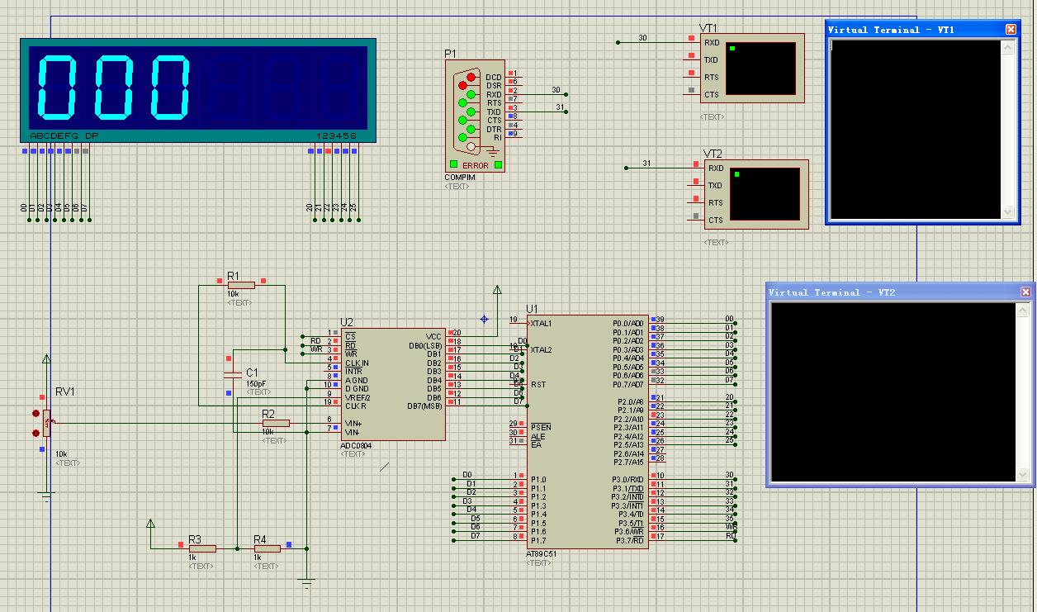Image resolution: width=1037 pixels, height=612 pixels.
Task: Click the P0.0/AD0 pin label
Action: (628, 323)
